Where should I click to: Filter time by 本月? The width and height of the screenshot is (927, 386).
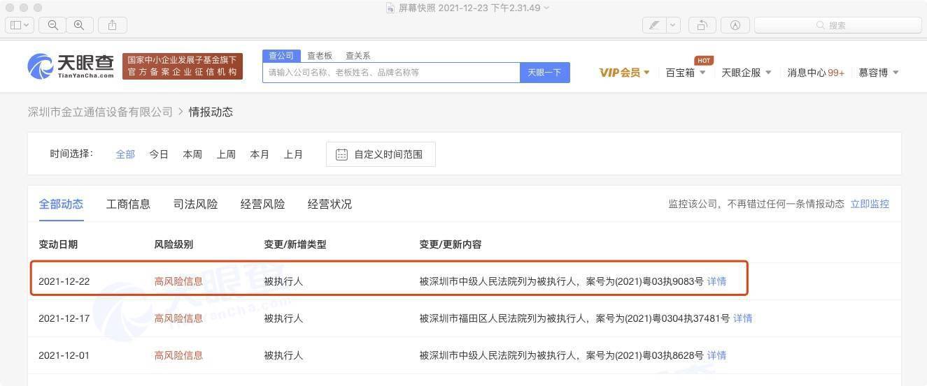260,154
